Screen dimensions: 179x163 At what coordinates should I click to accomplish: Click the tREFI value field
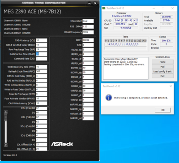tap(88, 40)
